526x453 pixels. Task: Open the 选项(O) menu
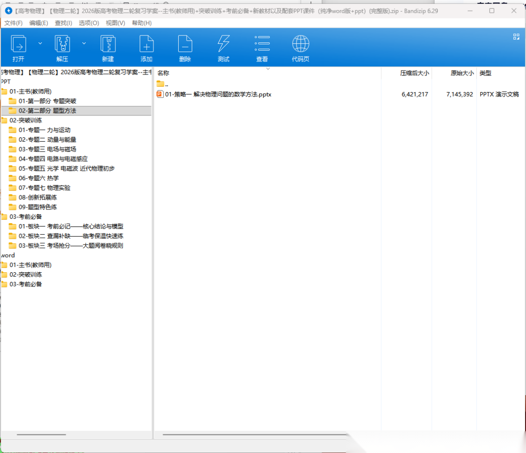click(89, 23)
